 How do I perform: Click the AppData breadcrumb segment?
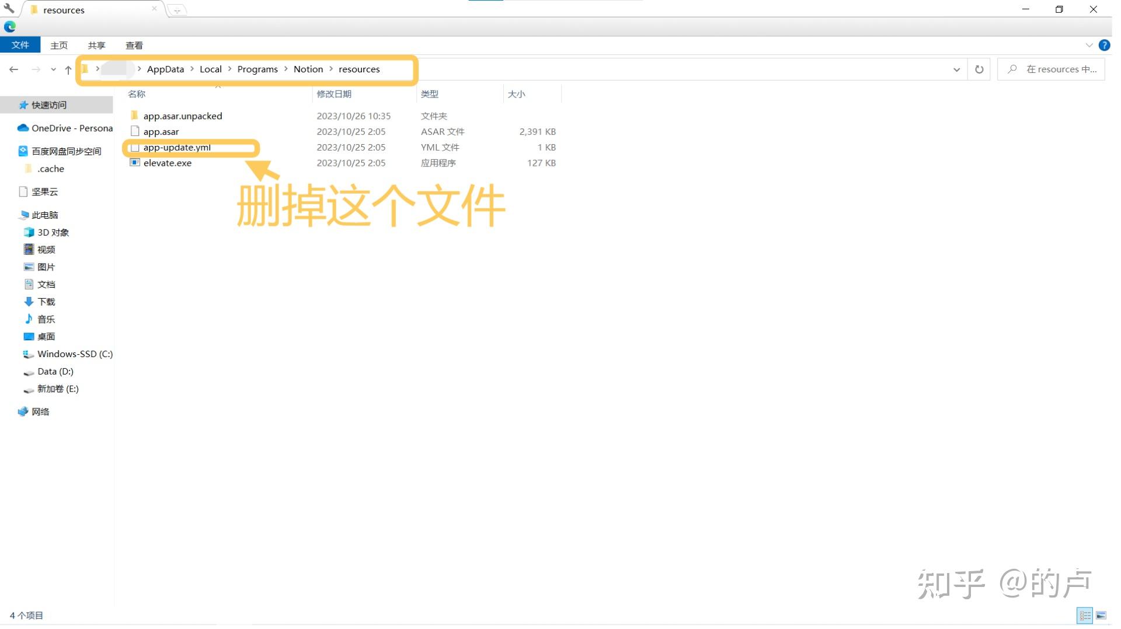tap(165, 69)
